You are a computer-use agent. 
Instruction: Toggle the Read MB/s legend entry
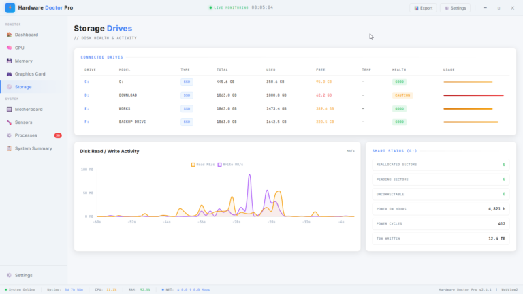203,165
